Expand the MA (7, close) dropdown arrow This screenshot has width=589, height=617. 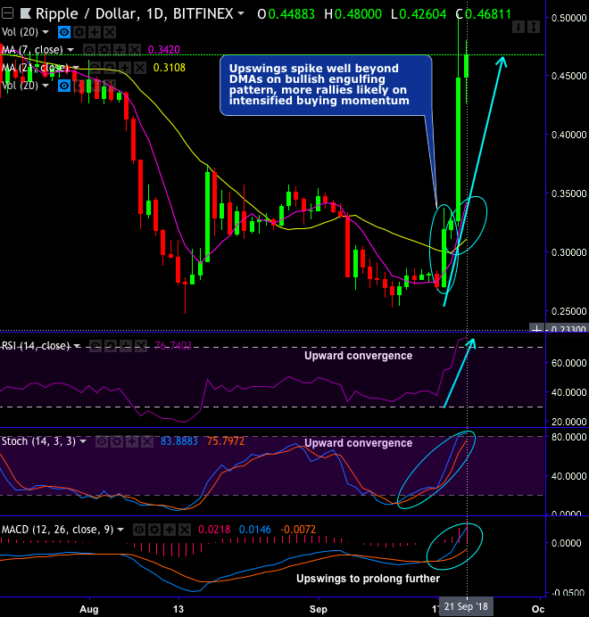pyautogui.click(x=71, y=50)
